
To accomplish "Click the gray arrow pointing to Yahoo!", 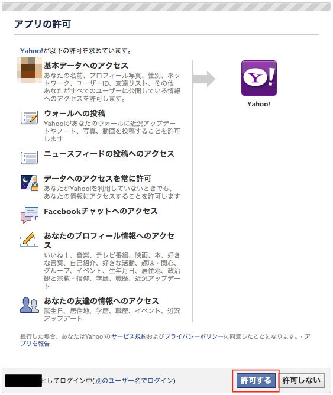I will click(x=204, y=79).
